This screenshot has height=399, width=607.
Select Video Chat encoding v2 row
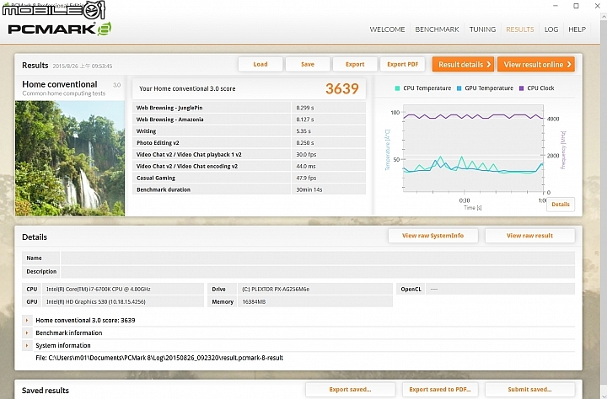coord(249,167)
